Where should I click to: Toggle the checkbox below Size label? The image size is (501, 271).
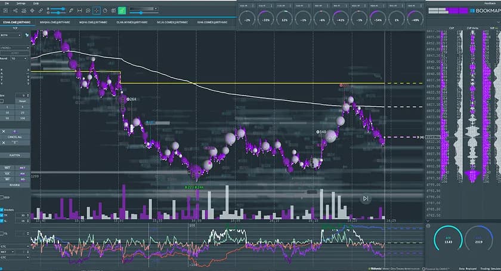(2, 101)
